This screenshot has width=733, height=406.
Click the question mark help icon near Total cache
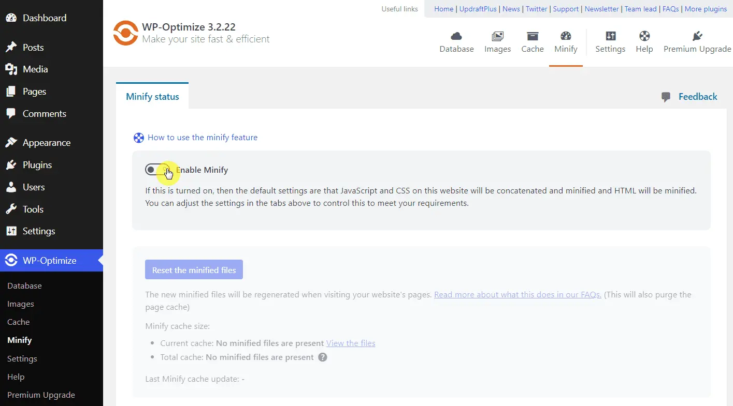(x=323, y=357)
